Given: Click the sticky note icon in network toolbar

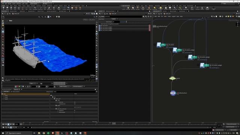Looking at the screenshot, I should click(228, 16).
